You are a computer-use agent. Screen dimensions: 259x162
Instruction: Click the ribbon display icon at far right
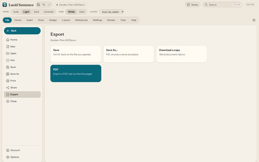click(254, 20)
